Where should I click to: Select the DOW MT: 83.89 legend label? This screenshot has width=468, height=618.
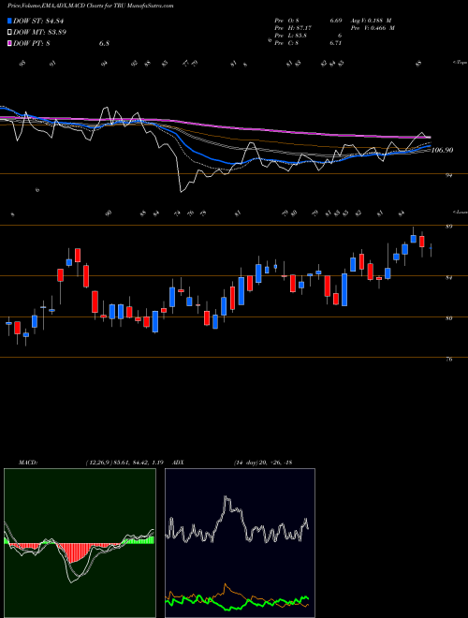pos(39,32)
